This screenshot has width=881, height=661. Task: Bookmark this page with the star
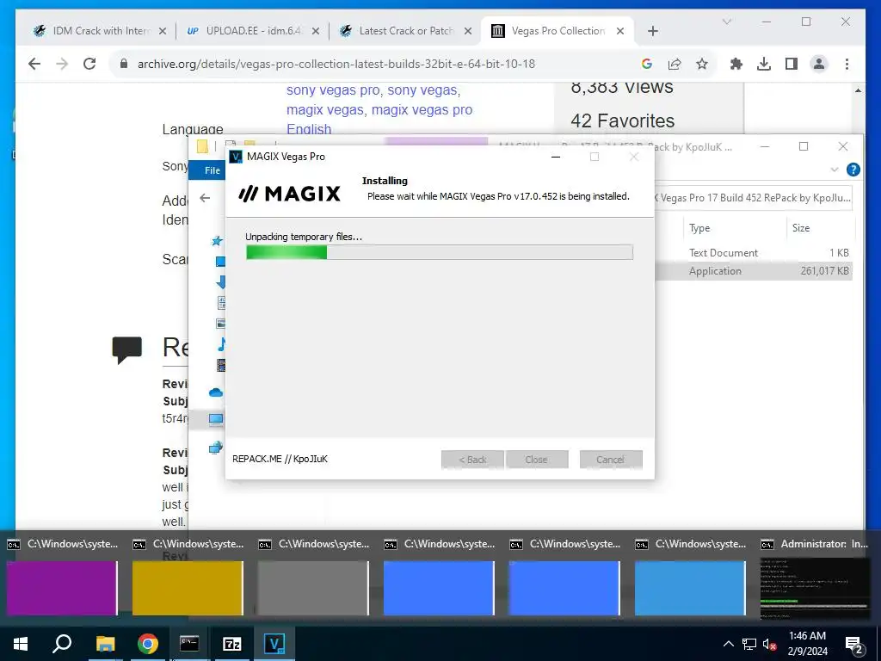tap(702, 64)
